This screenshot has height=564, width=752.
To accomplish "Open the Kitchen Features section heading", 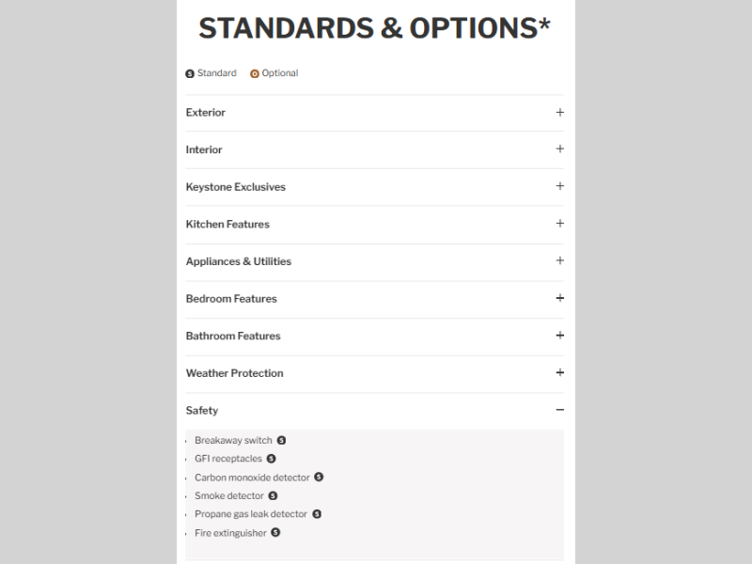I will click(227, 224).
